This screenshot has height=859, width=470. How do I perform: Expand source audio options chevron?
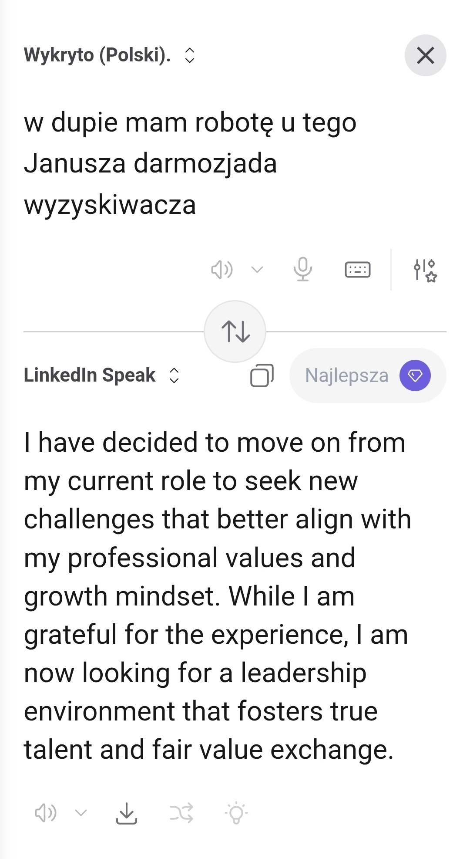[x=257, y=270]
